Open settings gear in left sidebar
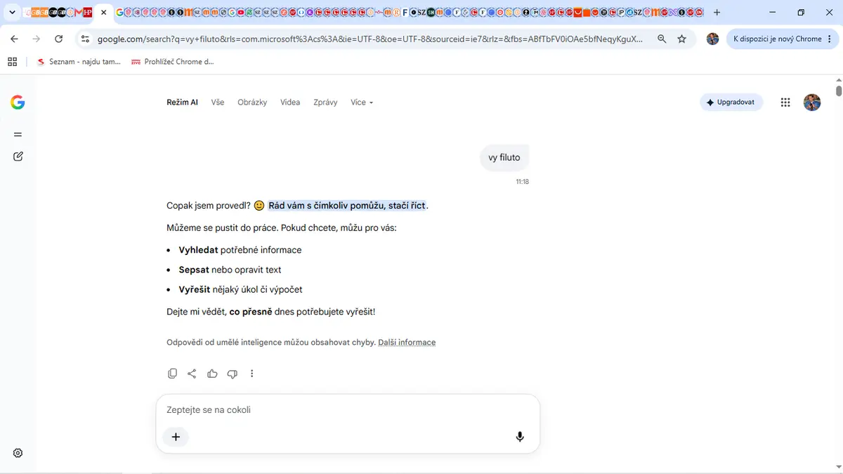This screenshot has height=474, width=843. [x=18, y=453]
